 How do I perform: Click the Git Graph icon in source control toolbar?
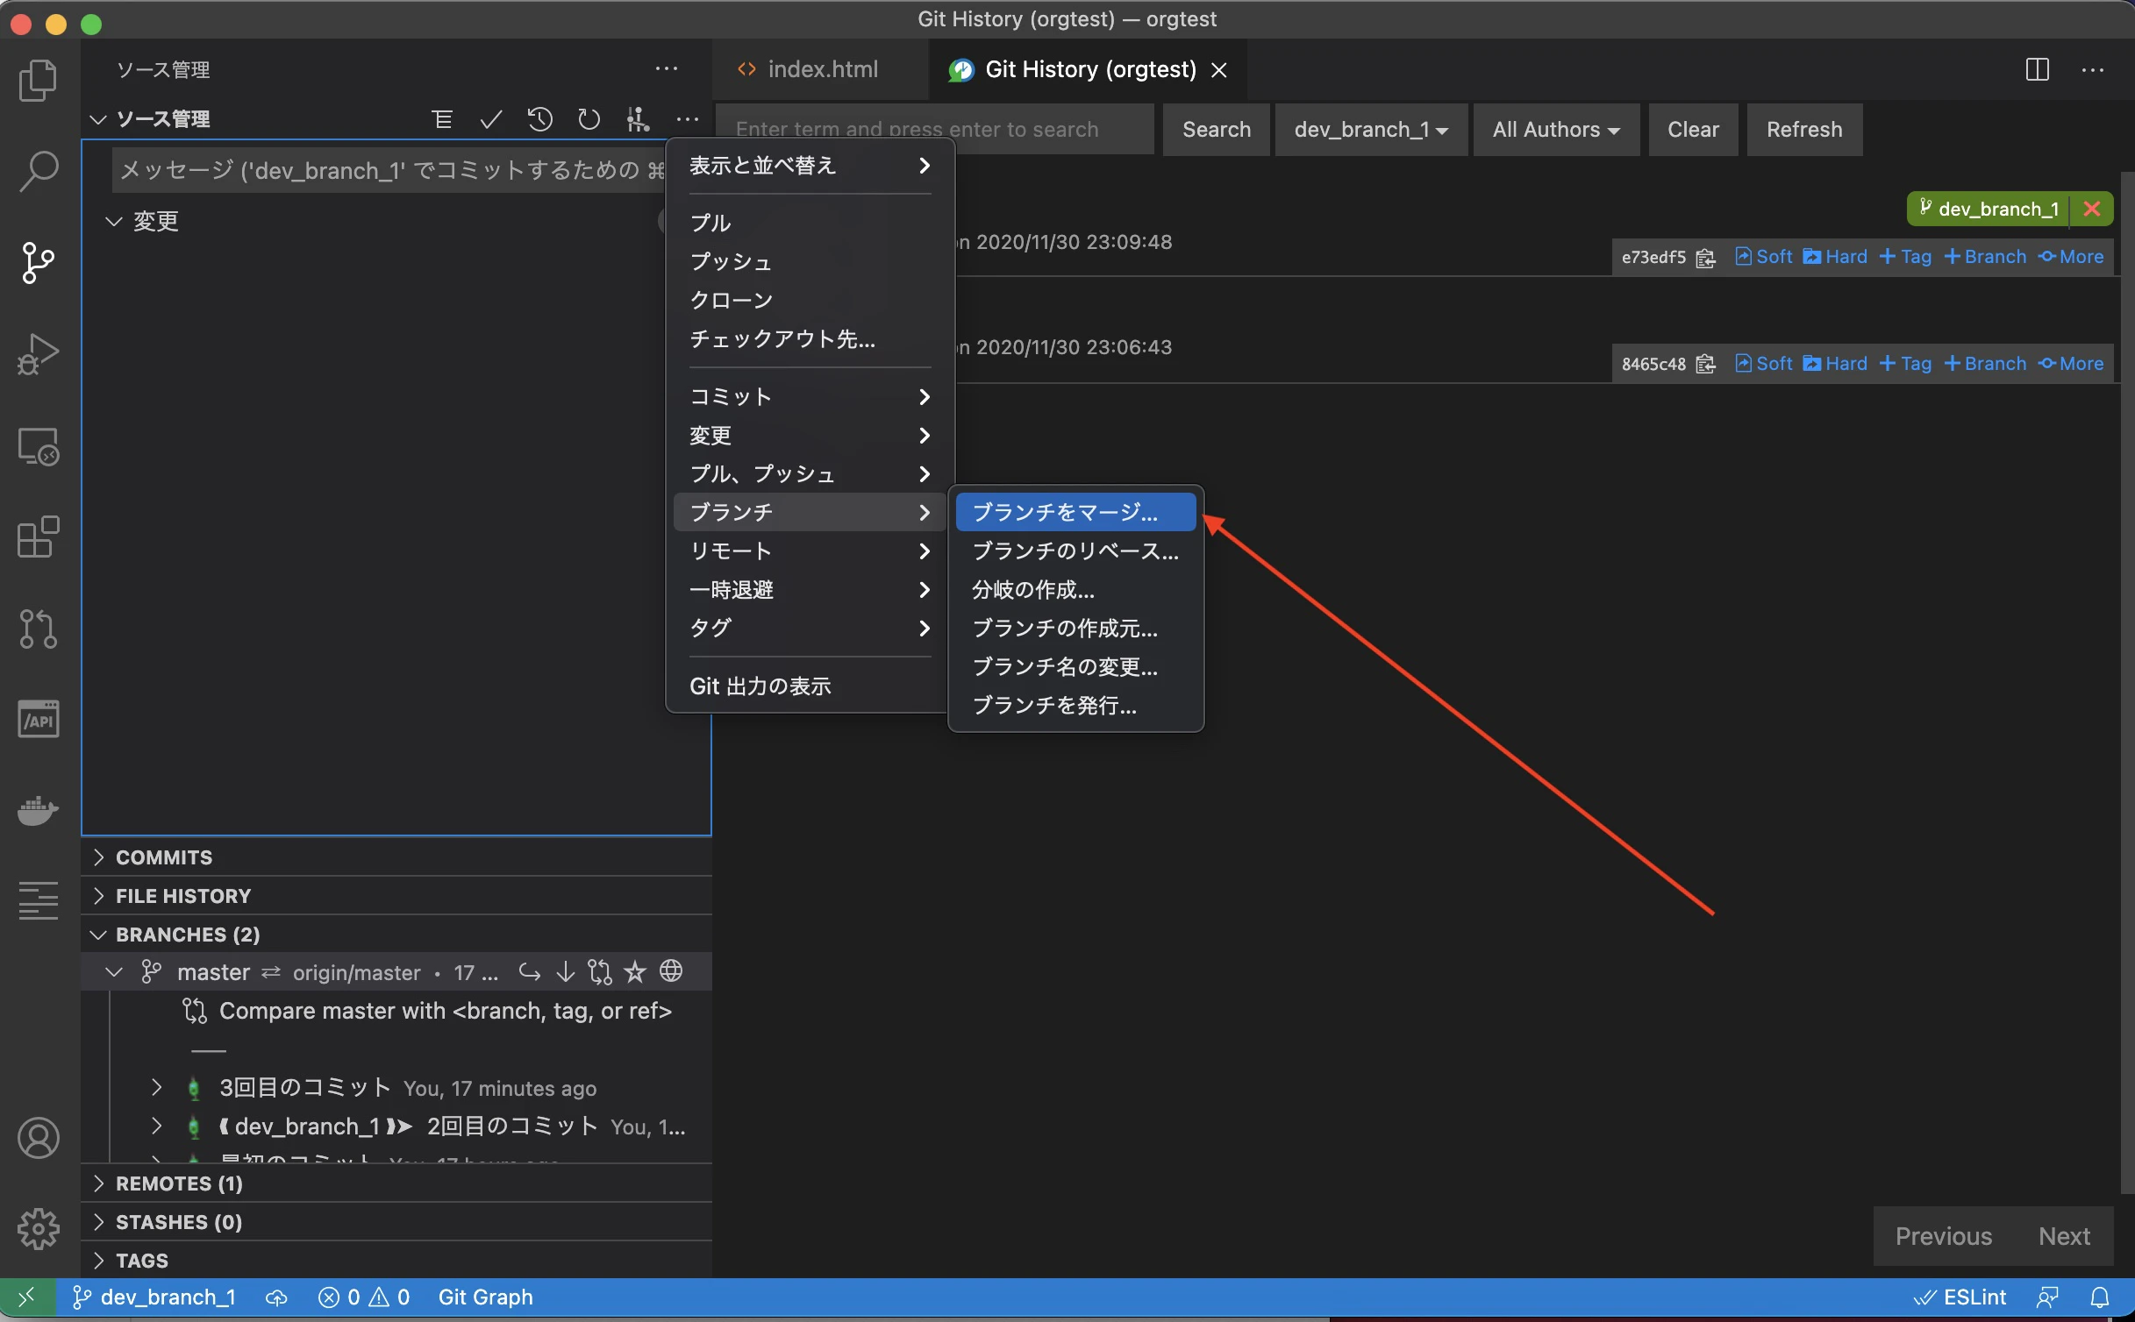(x=639, y=119)
